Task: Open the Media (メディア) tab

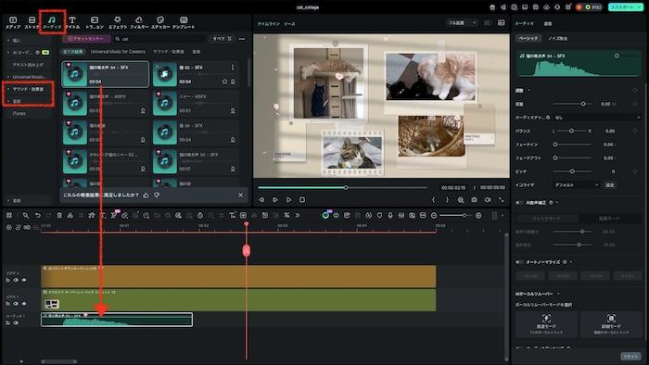Action: click(13, 22)
